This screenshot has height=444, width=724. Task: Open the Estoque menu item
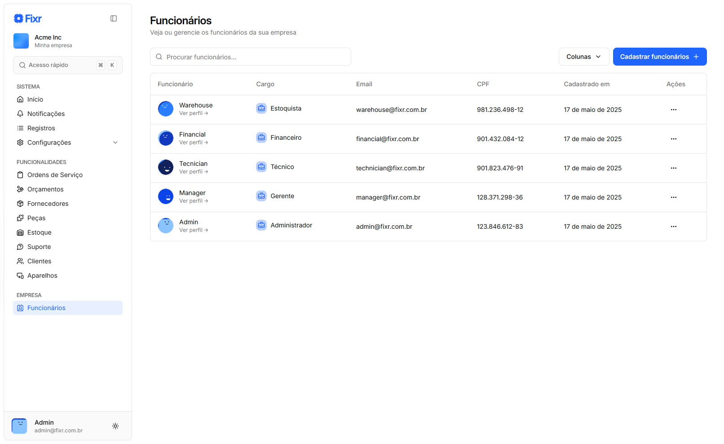(x=39, y=232)
